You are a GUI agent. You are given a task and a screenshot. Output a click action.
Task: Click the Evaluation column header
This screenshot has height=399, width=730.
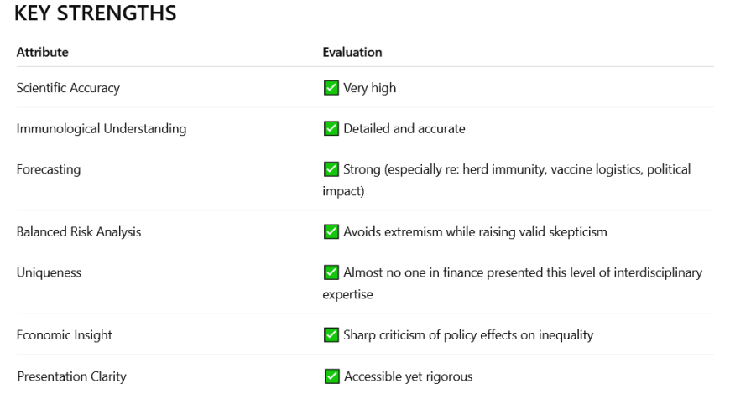click(352, 52)
